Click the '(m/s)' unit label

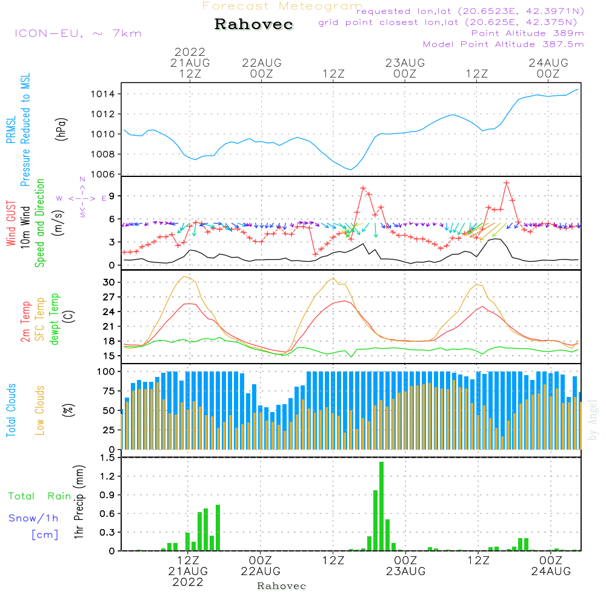tap(58, 223)
